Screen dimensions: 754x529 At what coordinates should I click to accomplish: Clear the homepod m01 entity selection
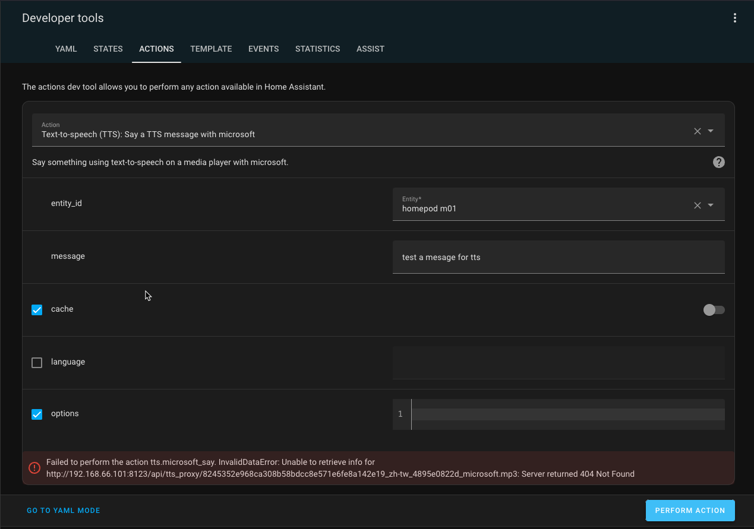(x=697, y=205)
